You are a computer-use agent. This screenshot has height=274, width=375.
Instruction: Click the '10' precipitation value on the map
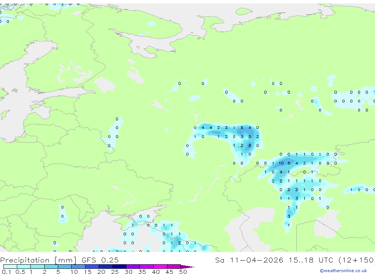tap(281, 163)
